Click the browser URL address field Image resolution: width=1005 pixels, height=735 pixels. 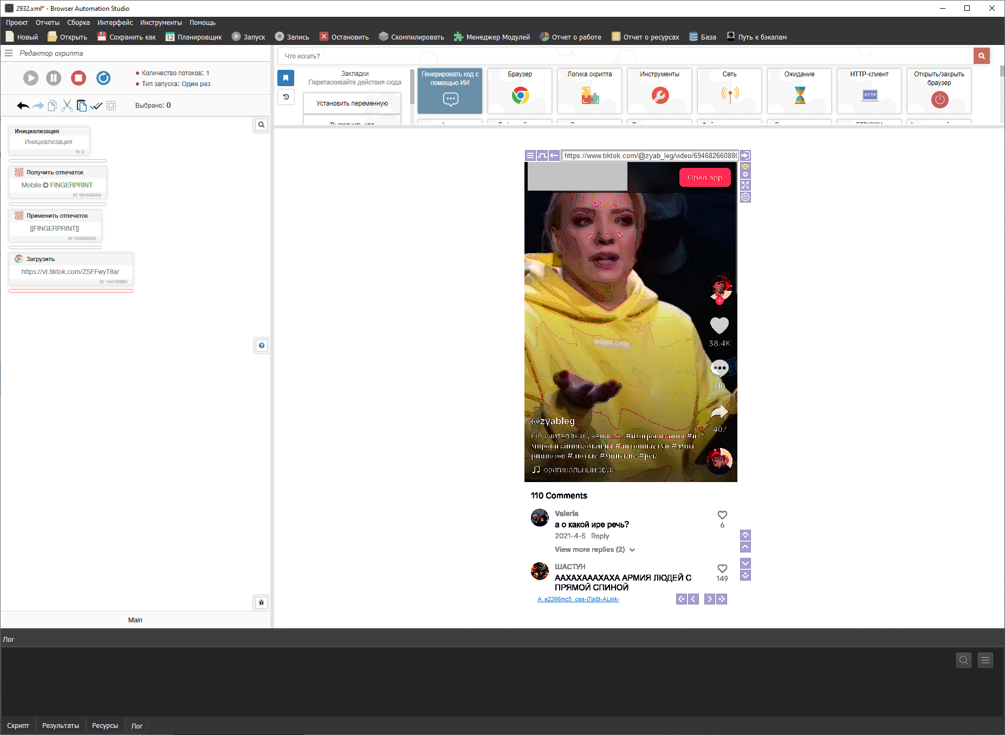tap(650, 155)
